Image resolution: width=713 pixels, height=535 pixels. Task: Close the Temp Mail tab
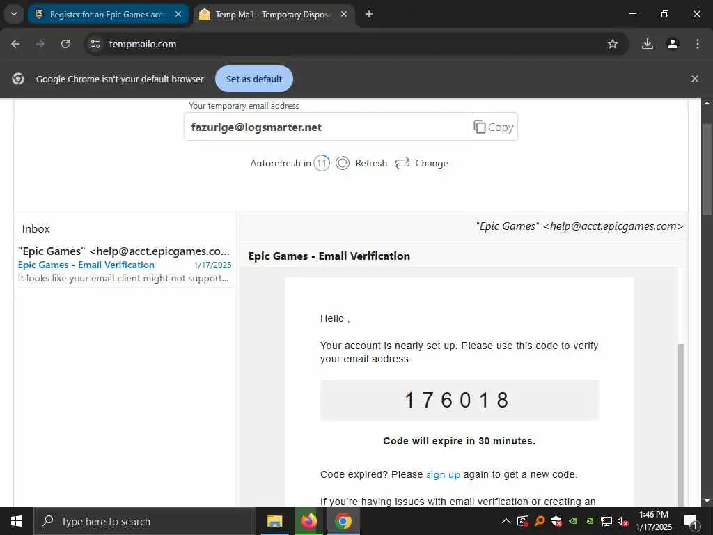[x=344, y=15]
